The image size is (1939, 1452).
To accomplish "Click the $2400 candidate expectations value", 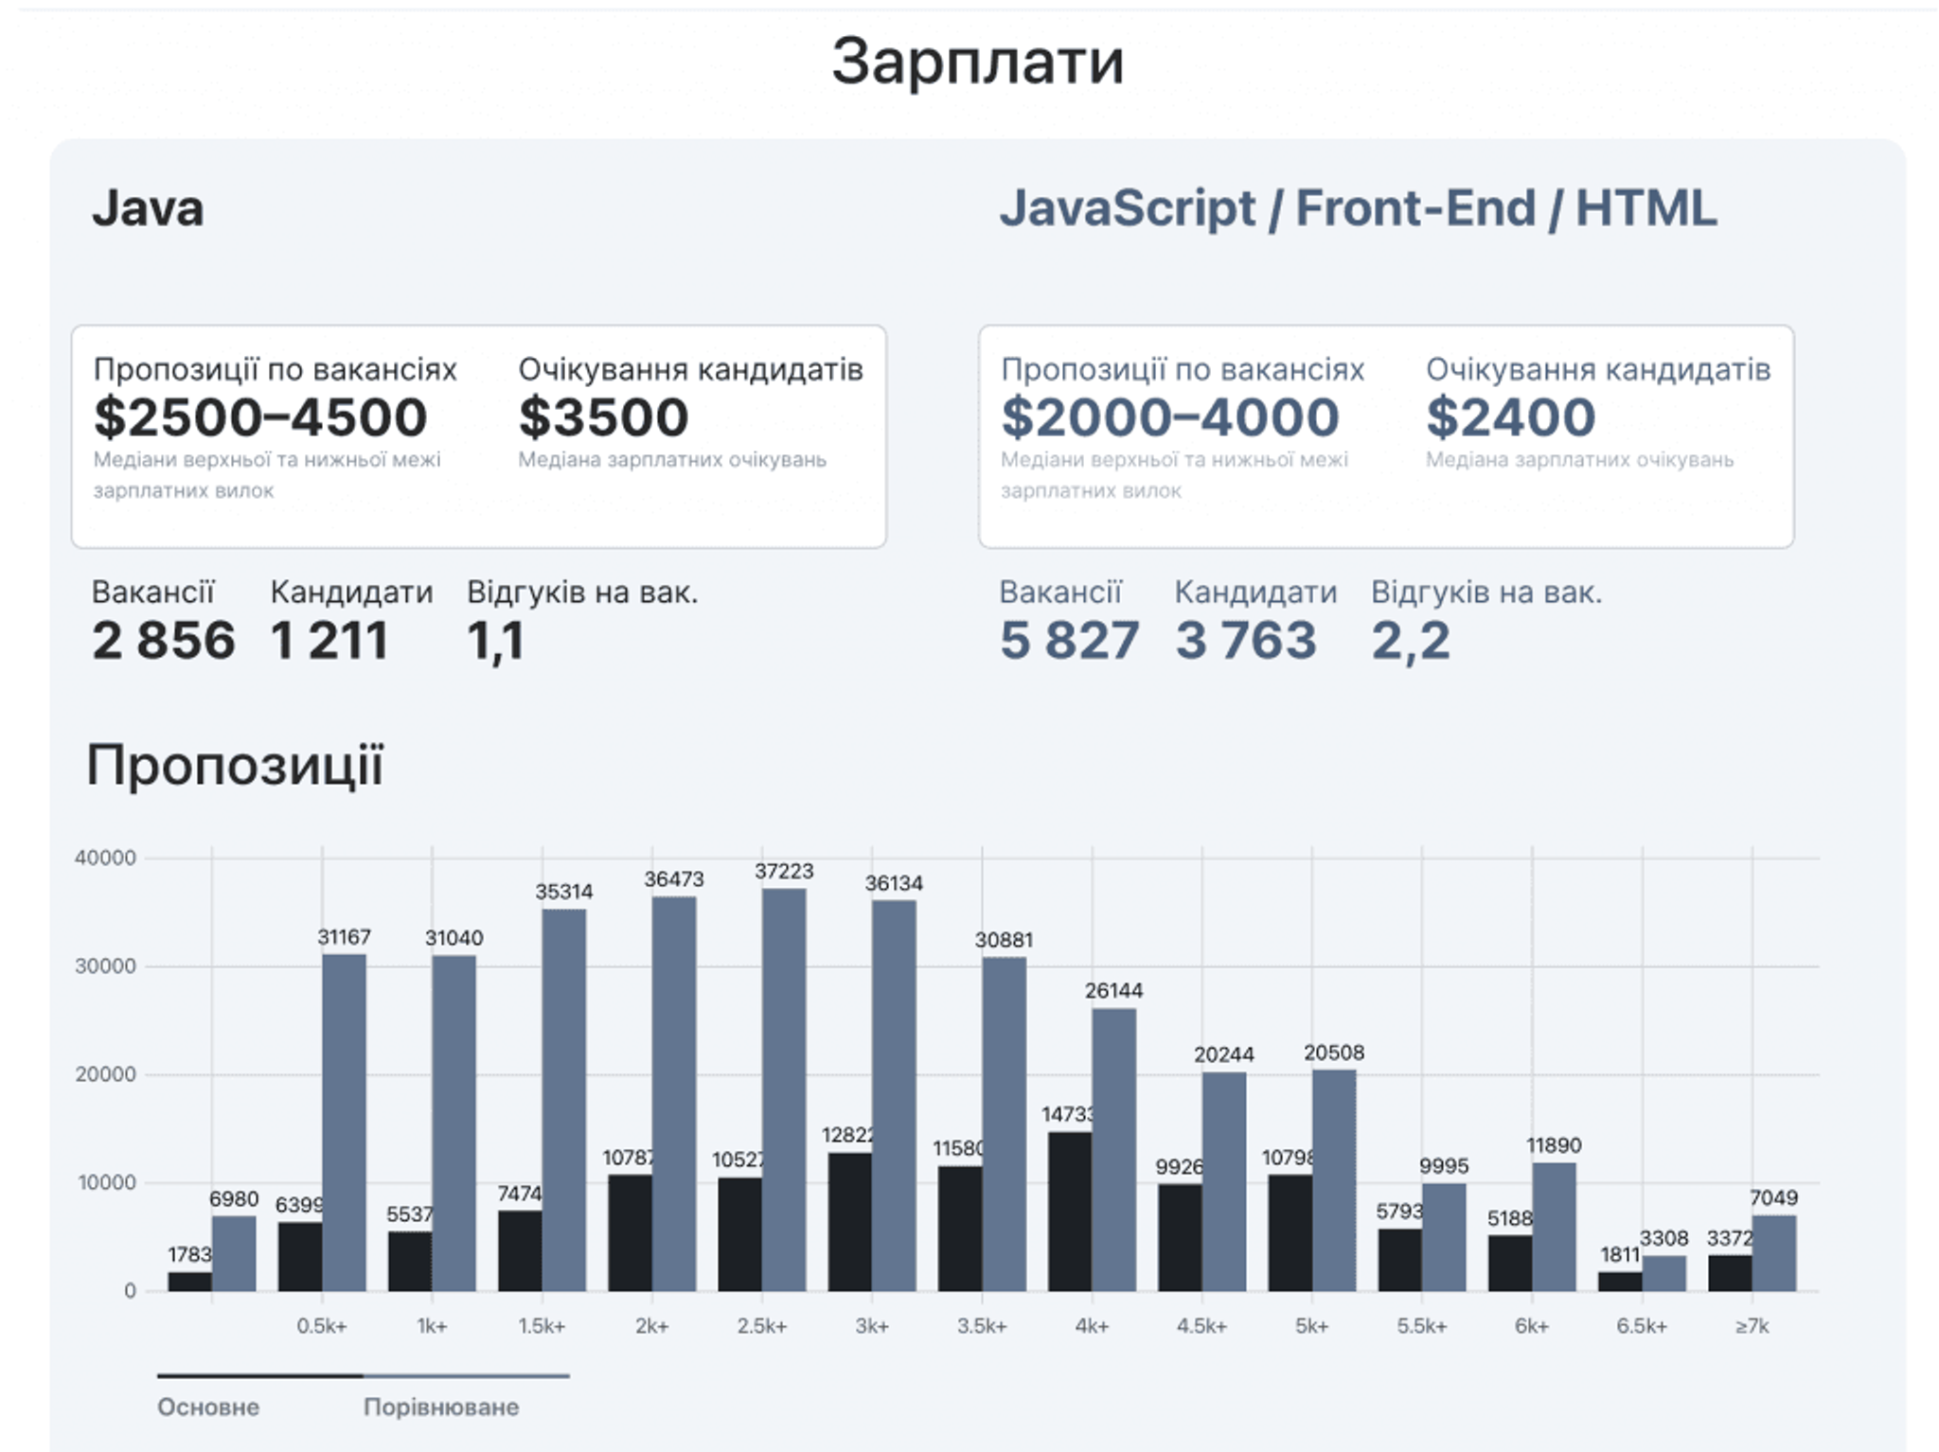I will (1510, 417).
